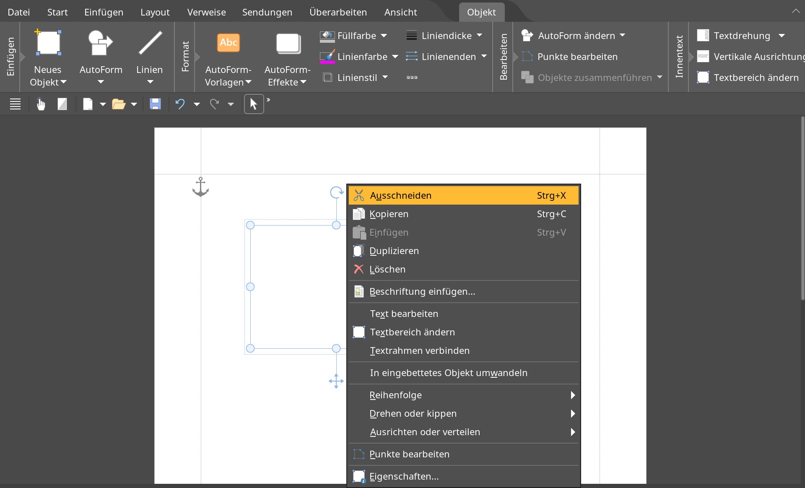Click the half-shaded page icon in toolbar
The height and width of the screenshot is (488, 805).
tap(62, 104)
